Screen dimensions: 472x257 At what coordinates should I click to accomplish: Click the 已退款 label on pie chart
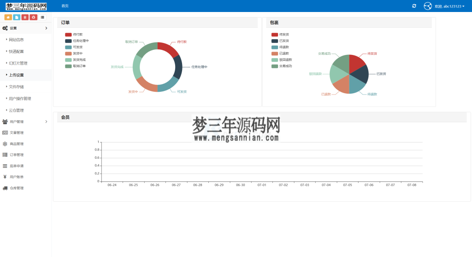(x=326, y=94)
